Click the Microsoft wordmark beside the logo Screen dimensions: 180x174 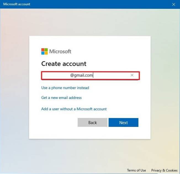click(x=60, y=51)
